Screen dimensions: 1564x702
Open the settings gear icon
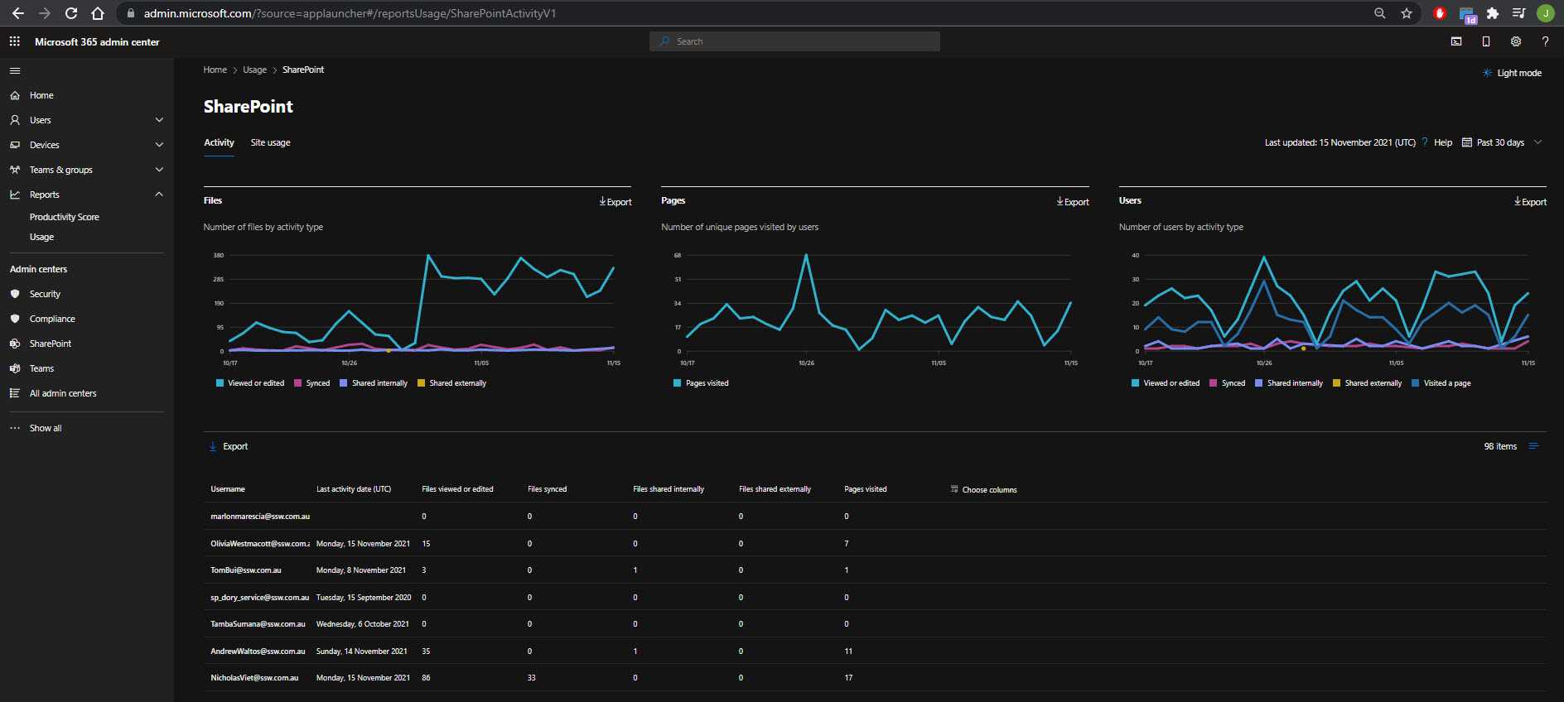pos(1515,41)
